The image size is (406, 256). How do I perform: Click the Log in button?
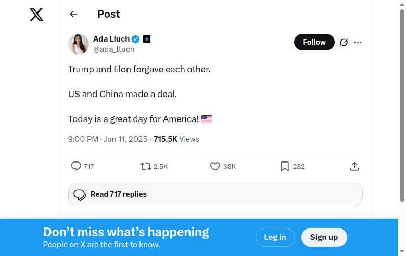275,237
